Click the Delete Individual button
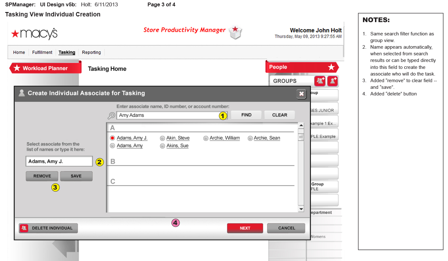Screen dimensions: 448x261 48,228
